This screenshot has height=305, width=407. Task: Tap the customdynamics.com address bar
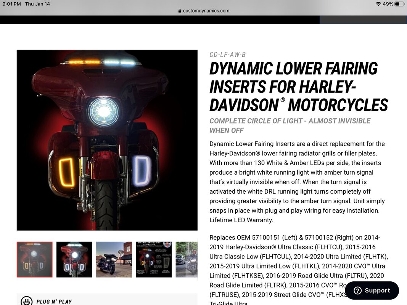[x=204, y=11]
